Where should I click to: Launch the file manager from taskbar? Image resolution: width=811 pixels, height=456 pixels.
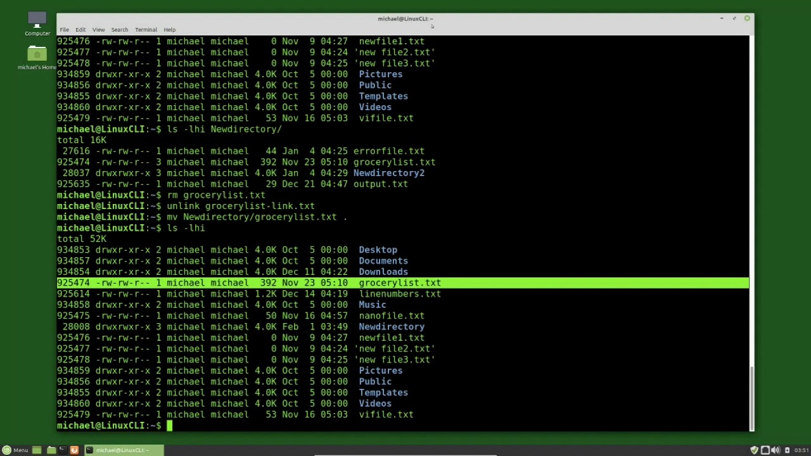pyautogui.click(x=51, y=450)
